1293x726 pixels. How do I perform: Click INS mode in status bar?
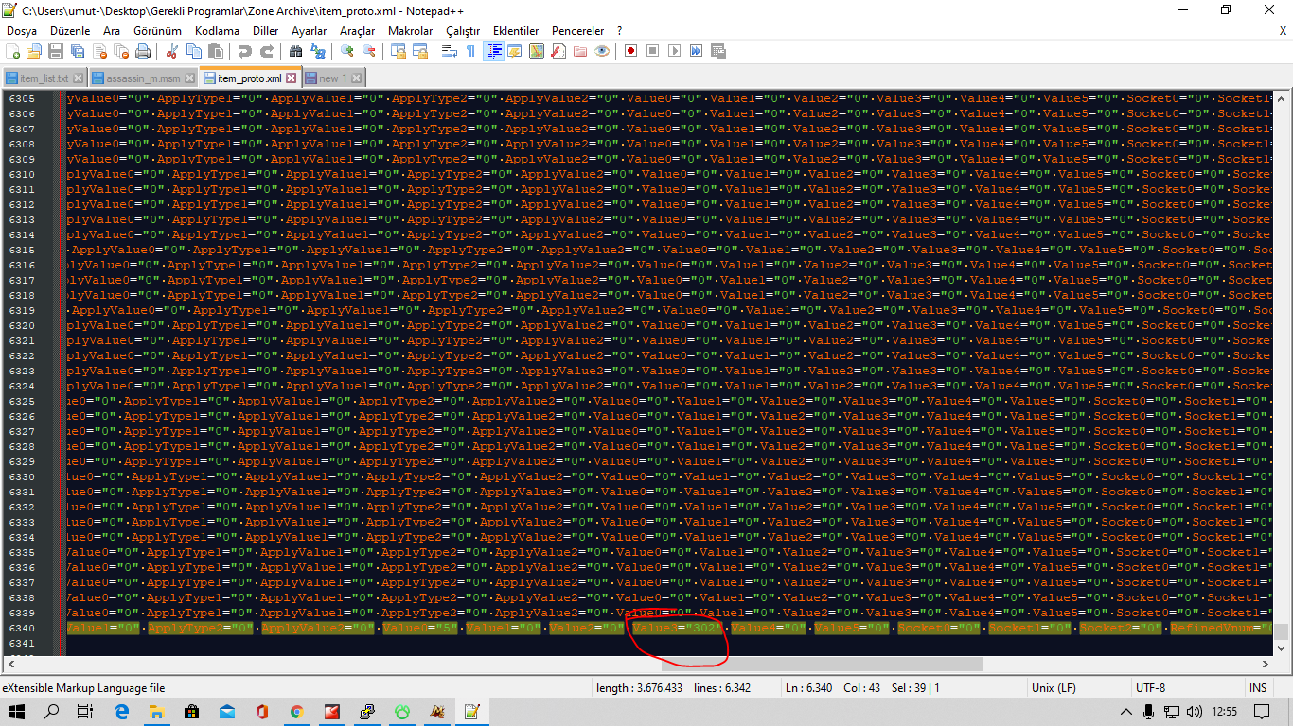coord(1258,687)
